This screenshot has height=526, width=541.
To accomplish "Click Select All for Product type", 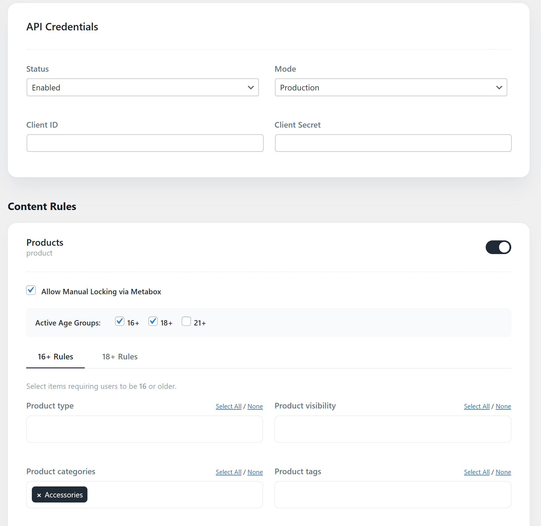I will (228, 406).
